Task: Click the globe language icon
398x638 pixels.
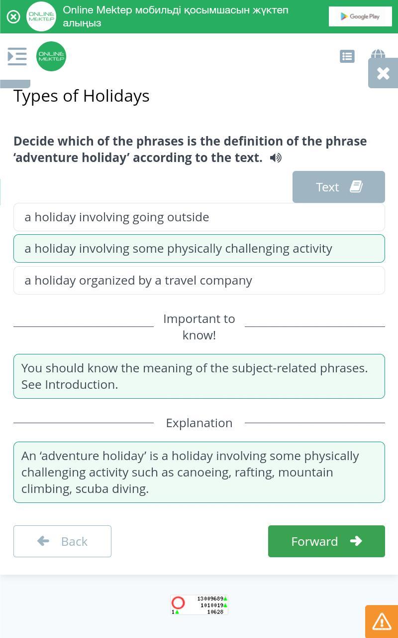Action: click(x=378, y=54)
